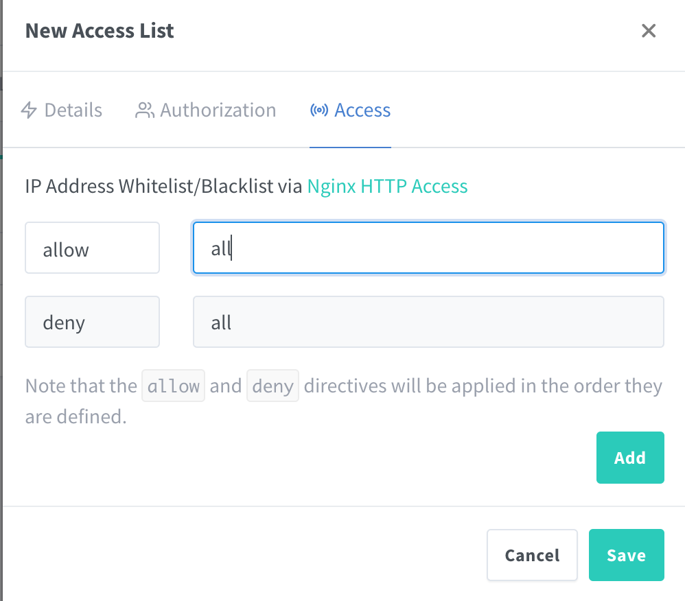This screenshot has width=685, height=601.
Task: Open the allow directive selector
Action: point(92,248)
